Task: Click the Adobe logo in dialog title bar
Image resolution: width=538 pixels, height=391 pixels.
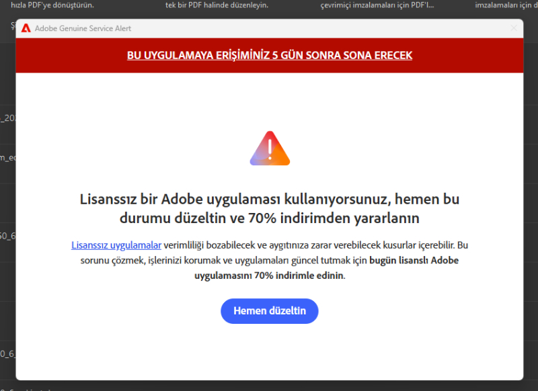Action: [x=26, y=28]
